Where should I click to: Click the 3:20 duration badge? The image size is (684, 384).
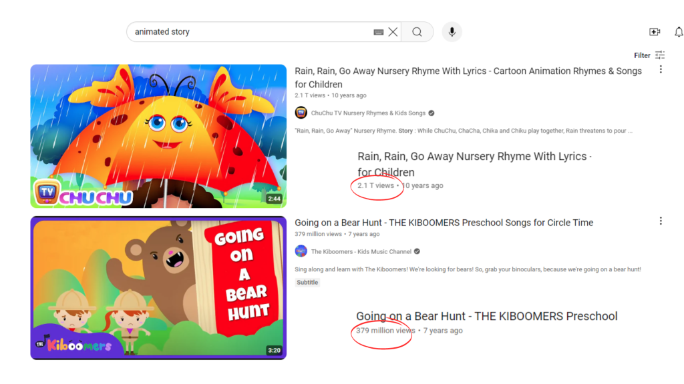(x=275, y=350)
